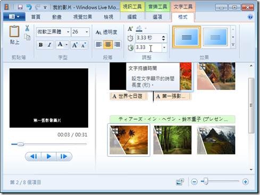Select the first highlighted text effect
260x195 pixels.
[187, 37]
